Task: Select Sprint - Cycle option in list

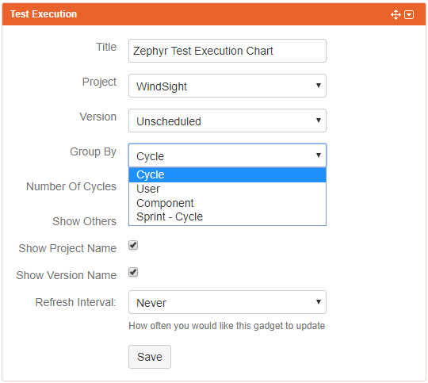Action: click(227, 217)
